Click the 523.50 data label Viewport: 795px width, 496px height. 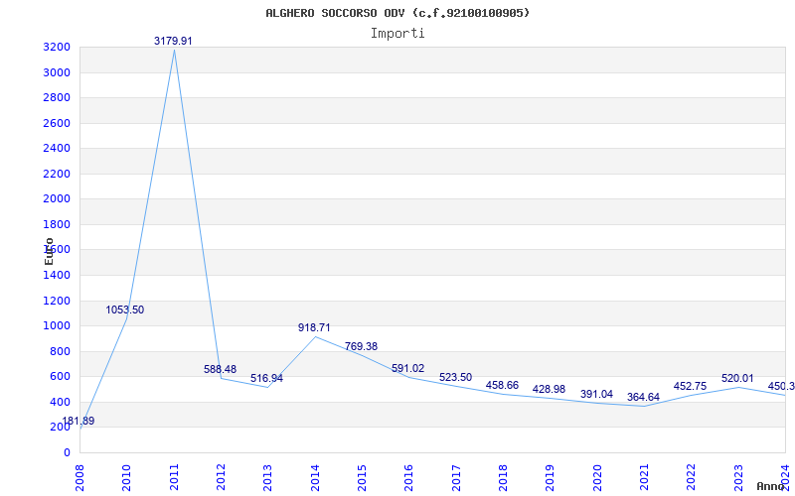pyautogui.click(x=455, y=378)
